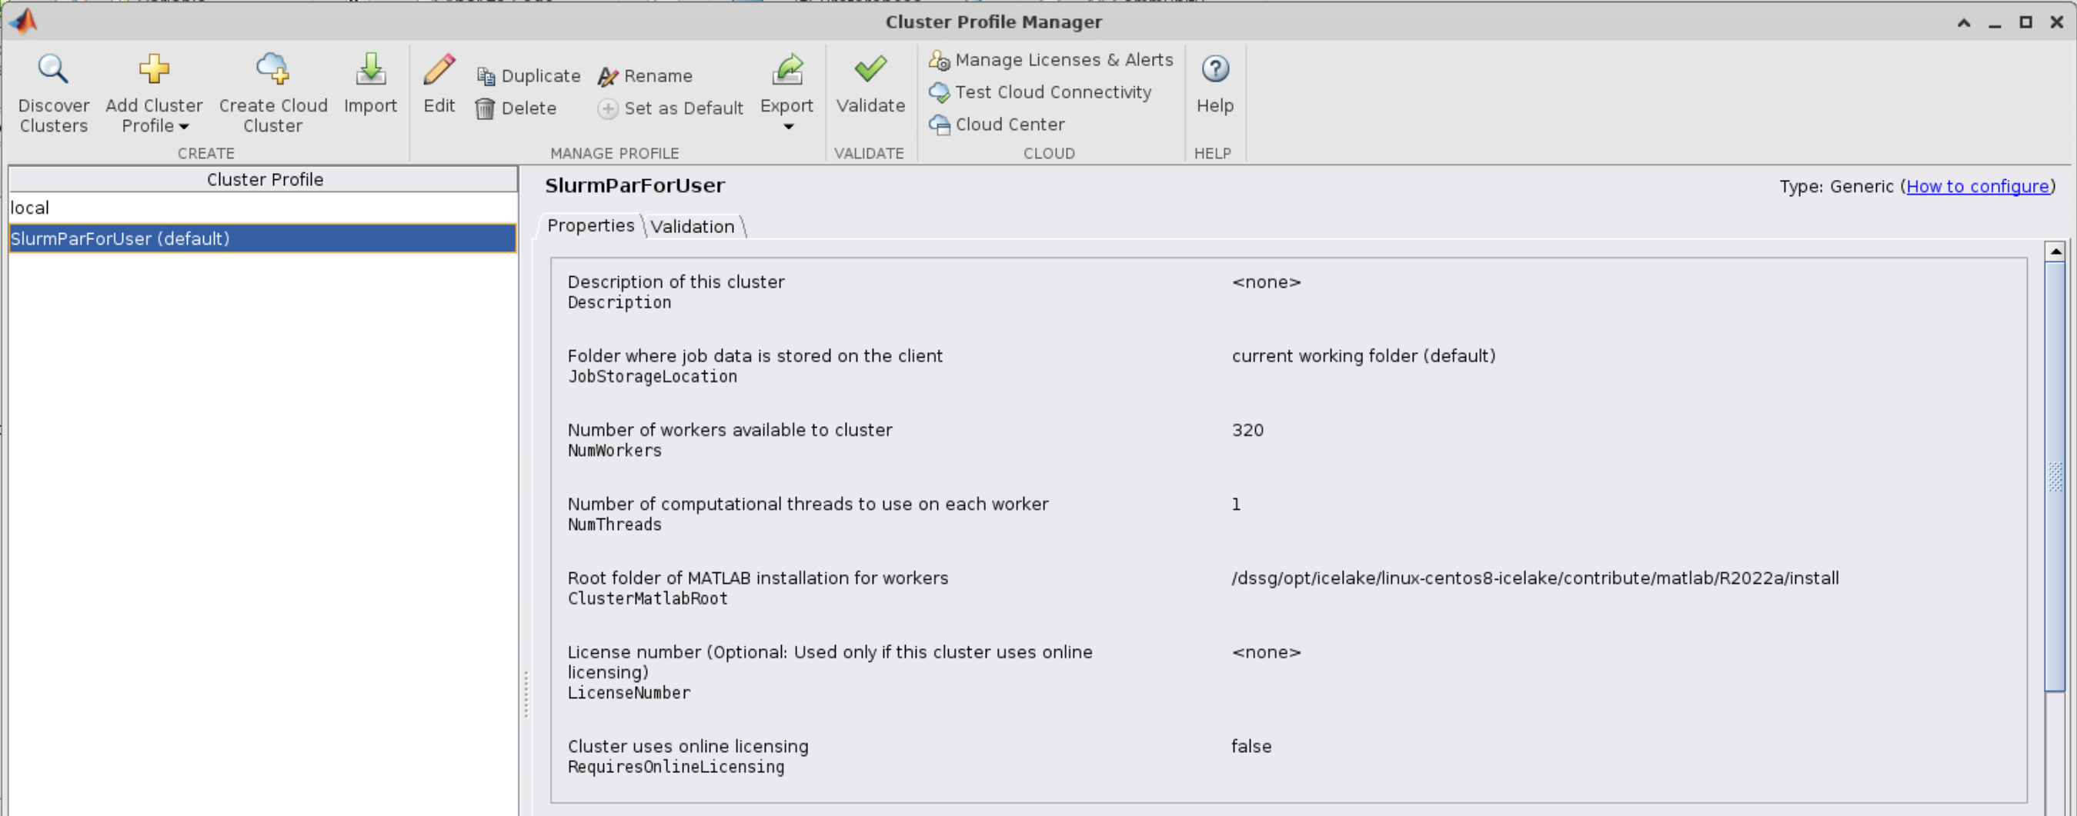Click the Type: Generic label

pyautogui.click(x=1837, y=186)
